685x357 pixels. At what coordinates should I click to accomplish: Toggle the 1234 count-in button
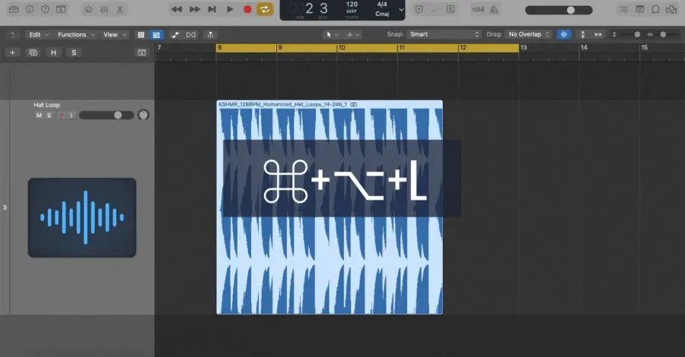[x=478, y=9]
